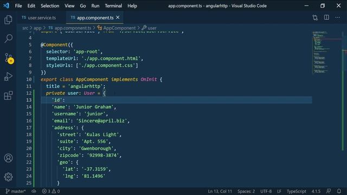
Task: Click the src breadcrumb segment
Action: click(x=25, y=28)
